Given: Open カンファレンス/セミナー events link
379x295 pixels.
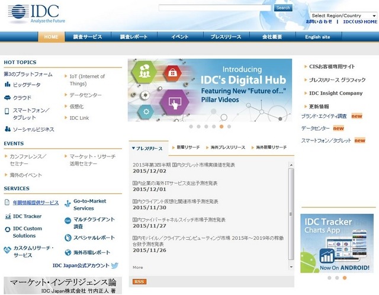Looking at the screenshot, I should pyautogui.click(x=28, y=160).
